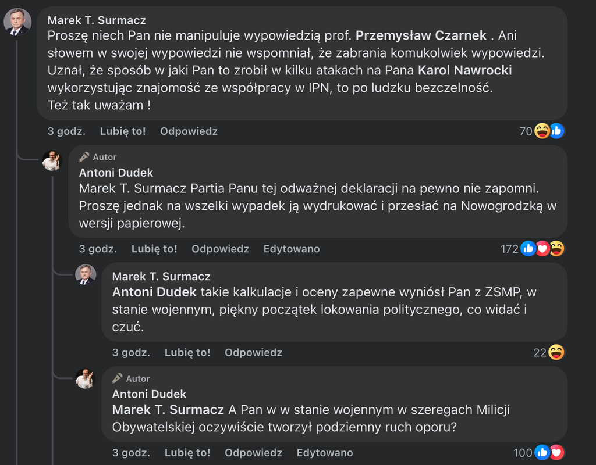Screen dimensions: 596x465
Task: Like the reply about Milicji Obywatelskiej
Action: 187,453
